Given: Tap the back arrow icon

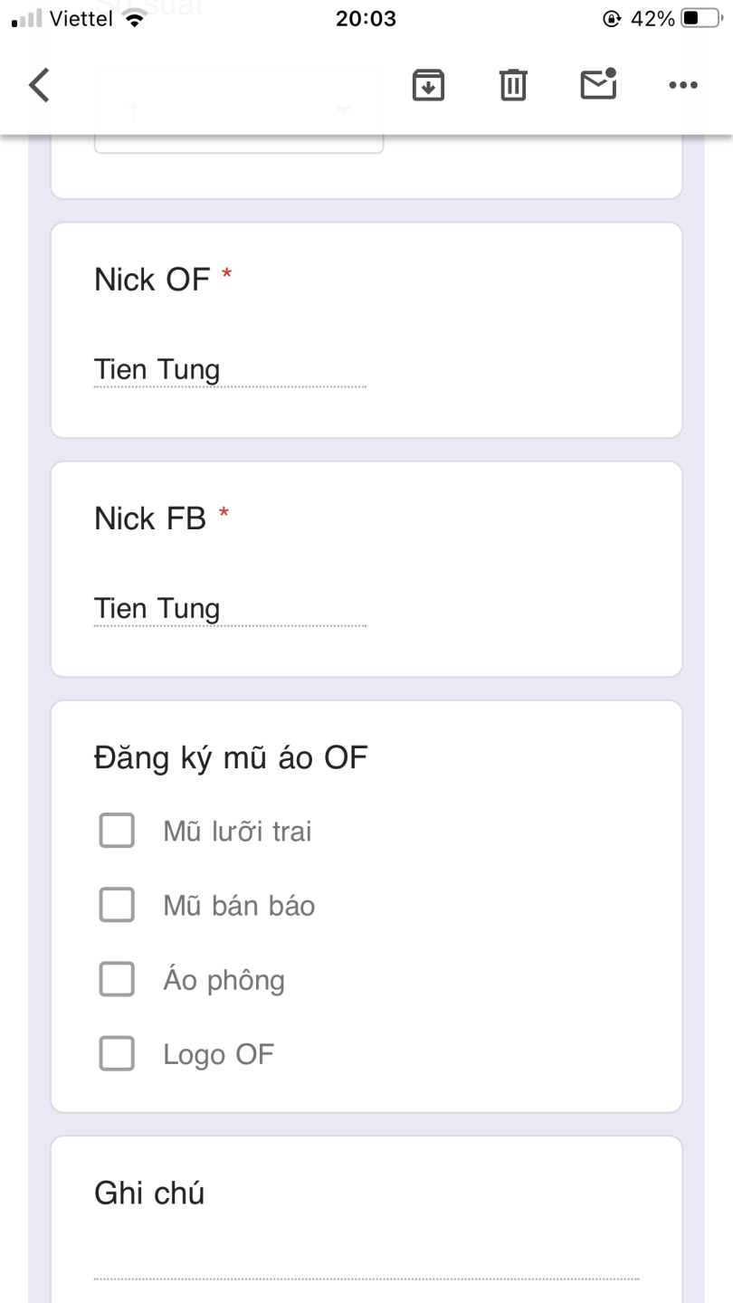Looking at the screenshot, I should [39, 85].
